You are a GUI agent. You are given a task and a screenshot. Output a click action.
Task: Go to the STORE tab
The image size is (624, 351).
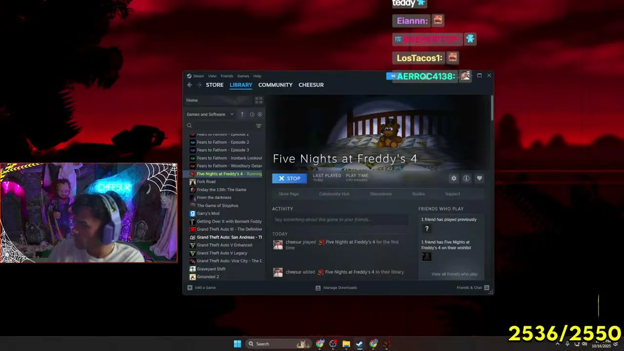[214, 85]
